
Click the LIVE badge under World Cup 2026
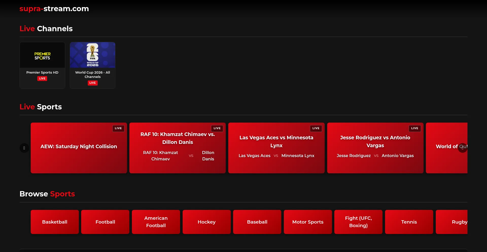pyautogui.click(x=93, y=83)
